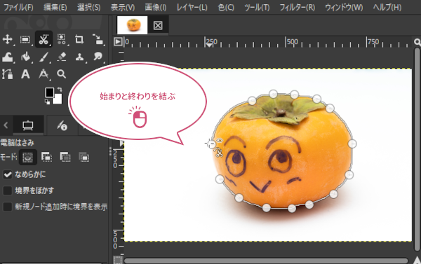Select the Rectangle Select tool

(x=25, y=40)
